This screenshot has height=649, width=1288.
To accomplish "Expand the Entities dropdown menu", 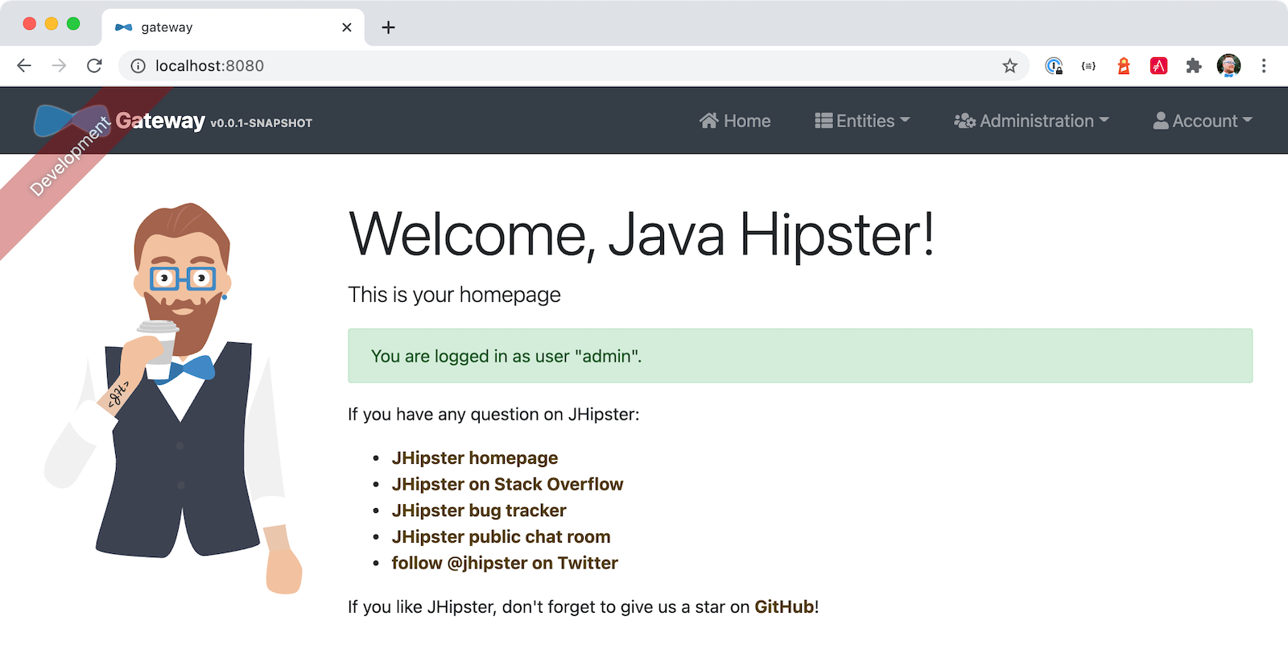I will point(862,121).
